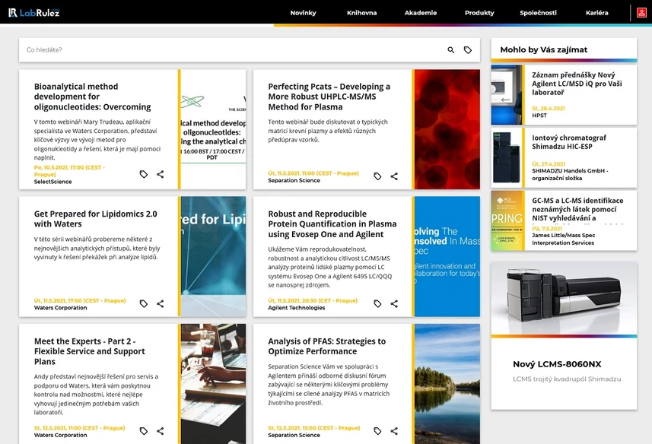The height and width of the screenshot is (444, 652).
Task: Open 'Robust and Reproducible Protein Quantification' title
Action: pos(332,224)
